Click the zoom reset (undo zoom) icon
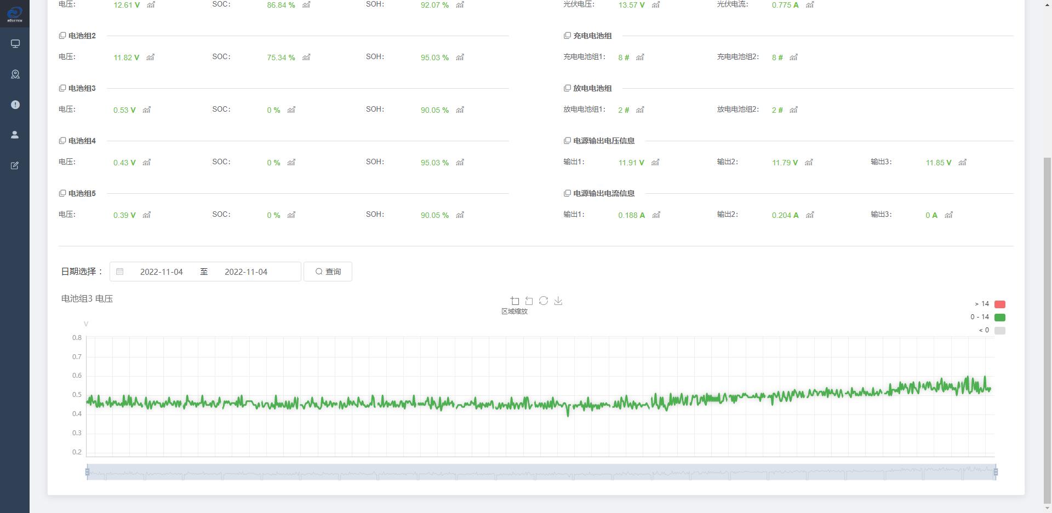 pos(529,301)
